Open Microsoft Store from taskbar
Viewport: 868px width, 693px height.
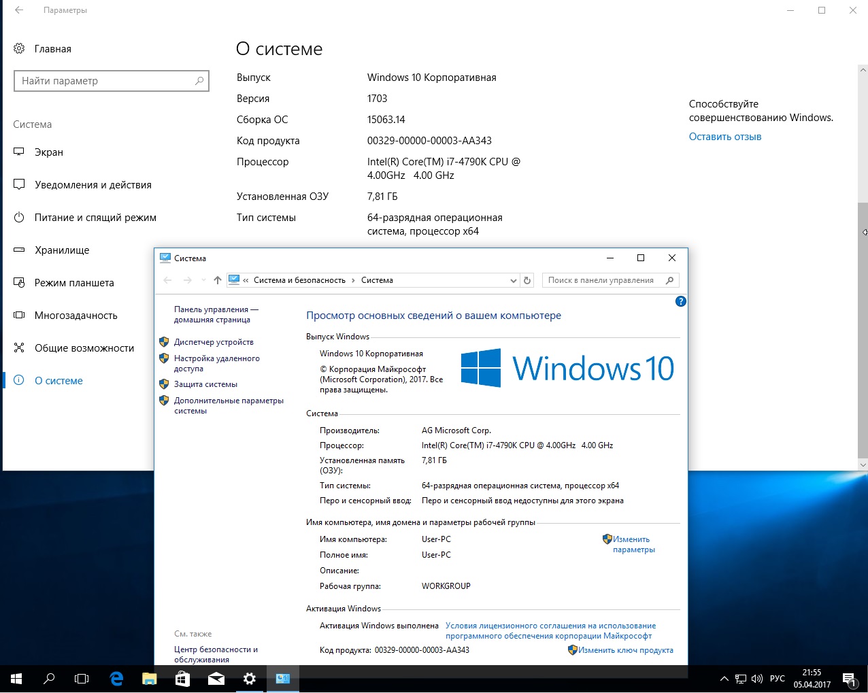tap(183, 679)
